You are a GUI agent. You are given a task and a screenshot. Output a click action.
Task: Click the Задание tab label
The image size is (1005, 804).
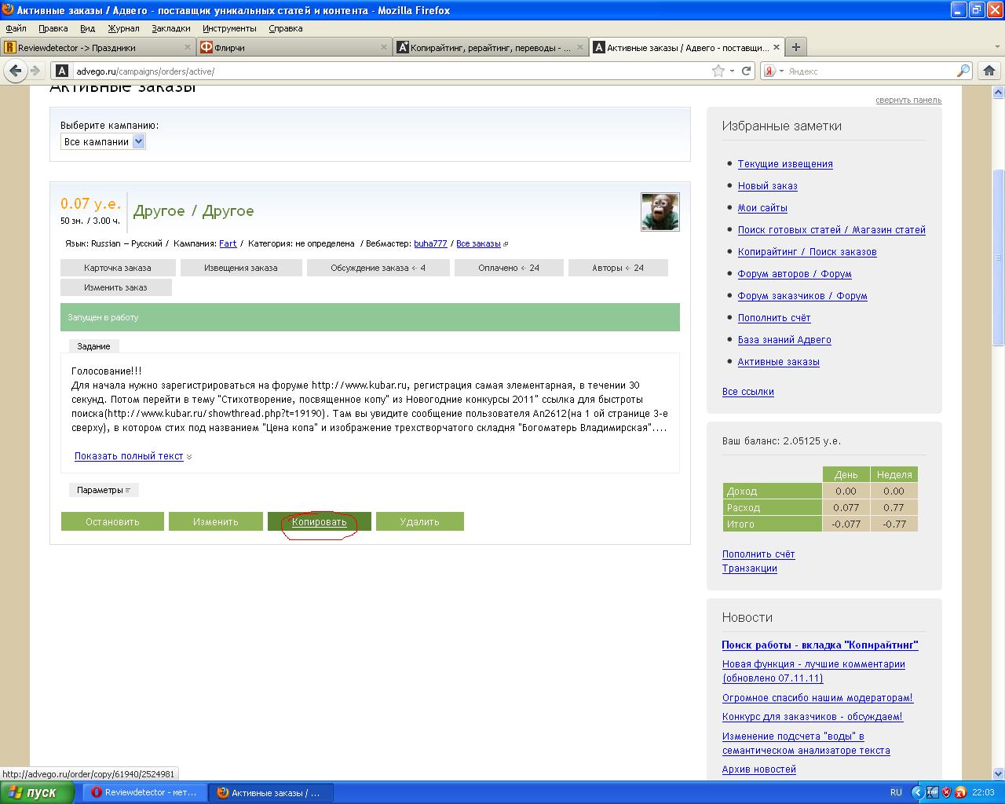coord(94,346)
